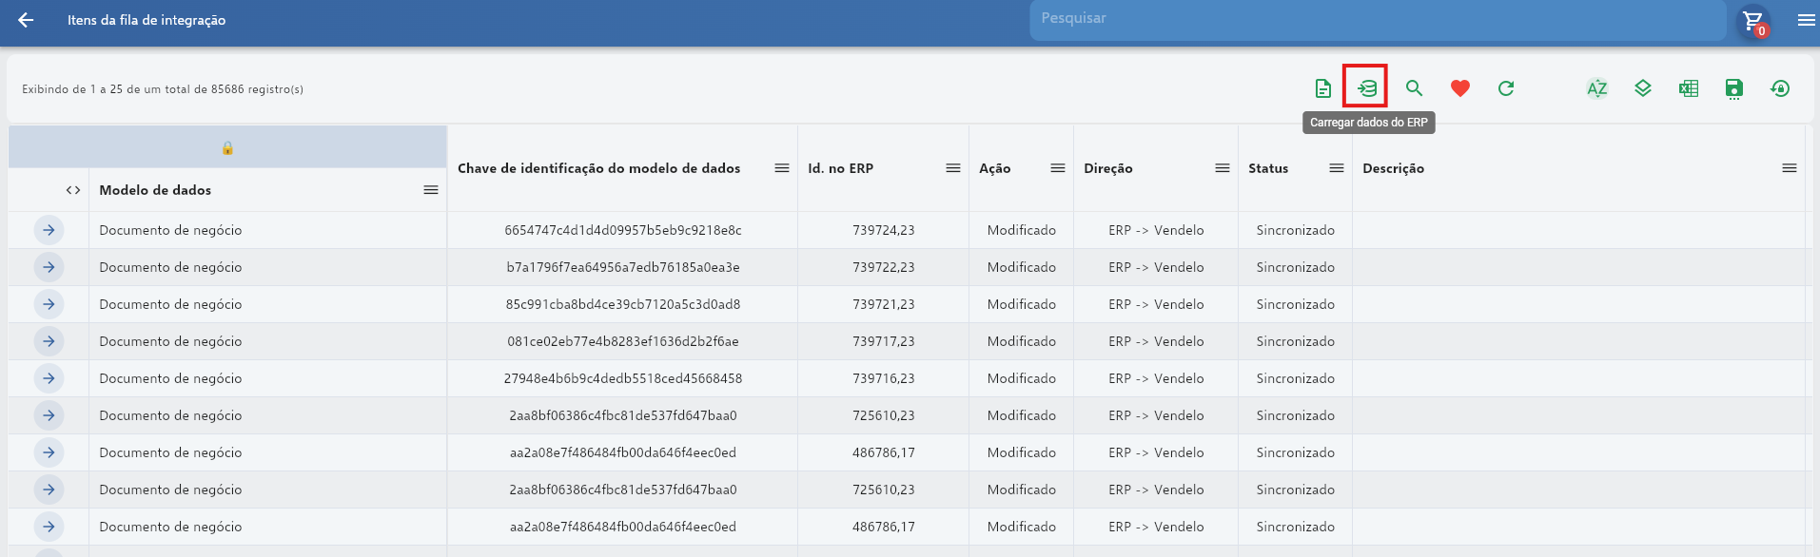Open Status column options menu
This screenshot has height=557, width=1820.
(x=1337, y=168)
